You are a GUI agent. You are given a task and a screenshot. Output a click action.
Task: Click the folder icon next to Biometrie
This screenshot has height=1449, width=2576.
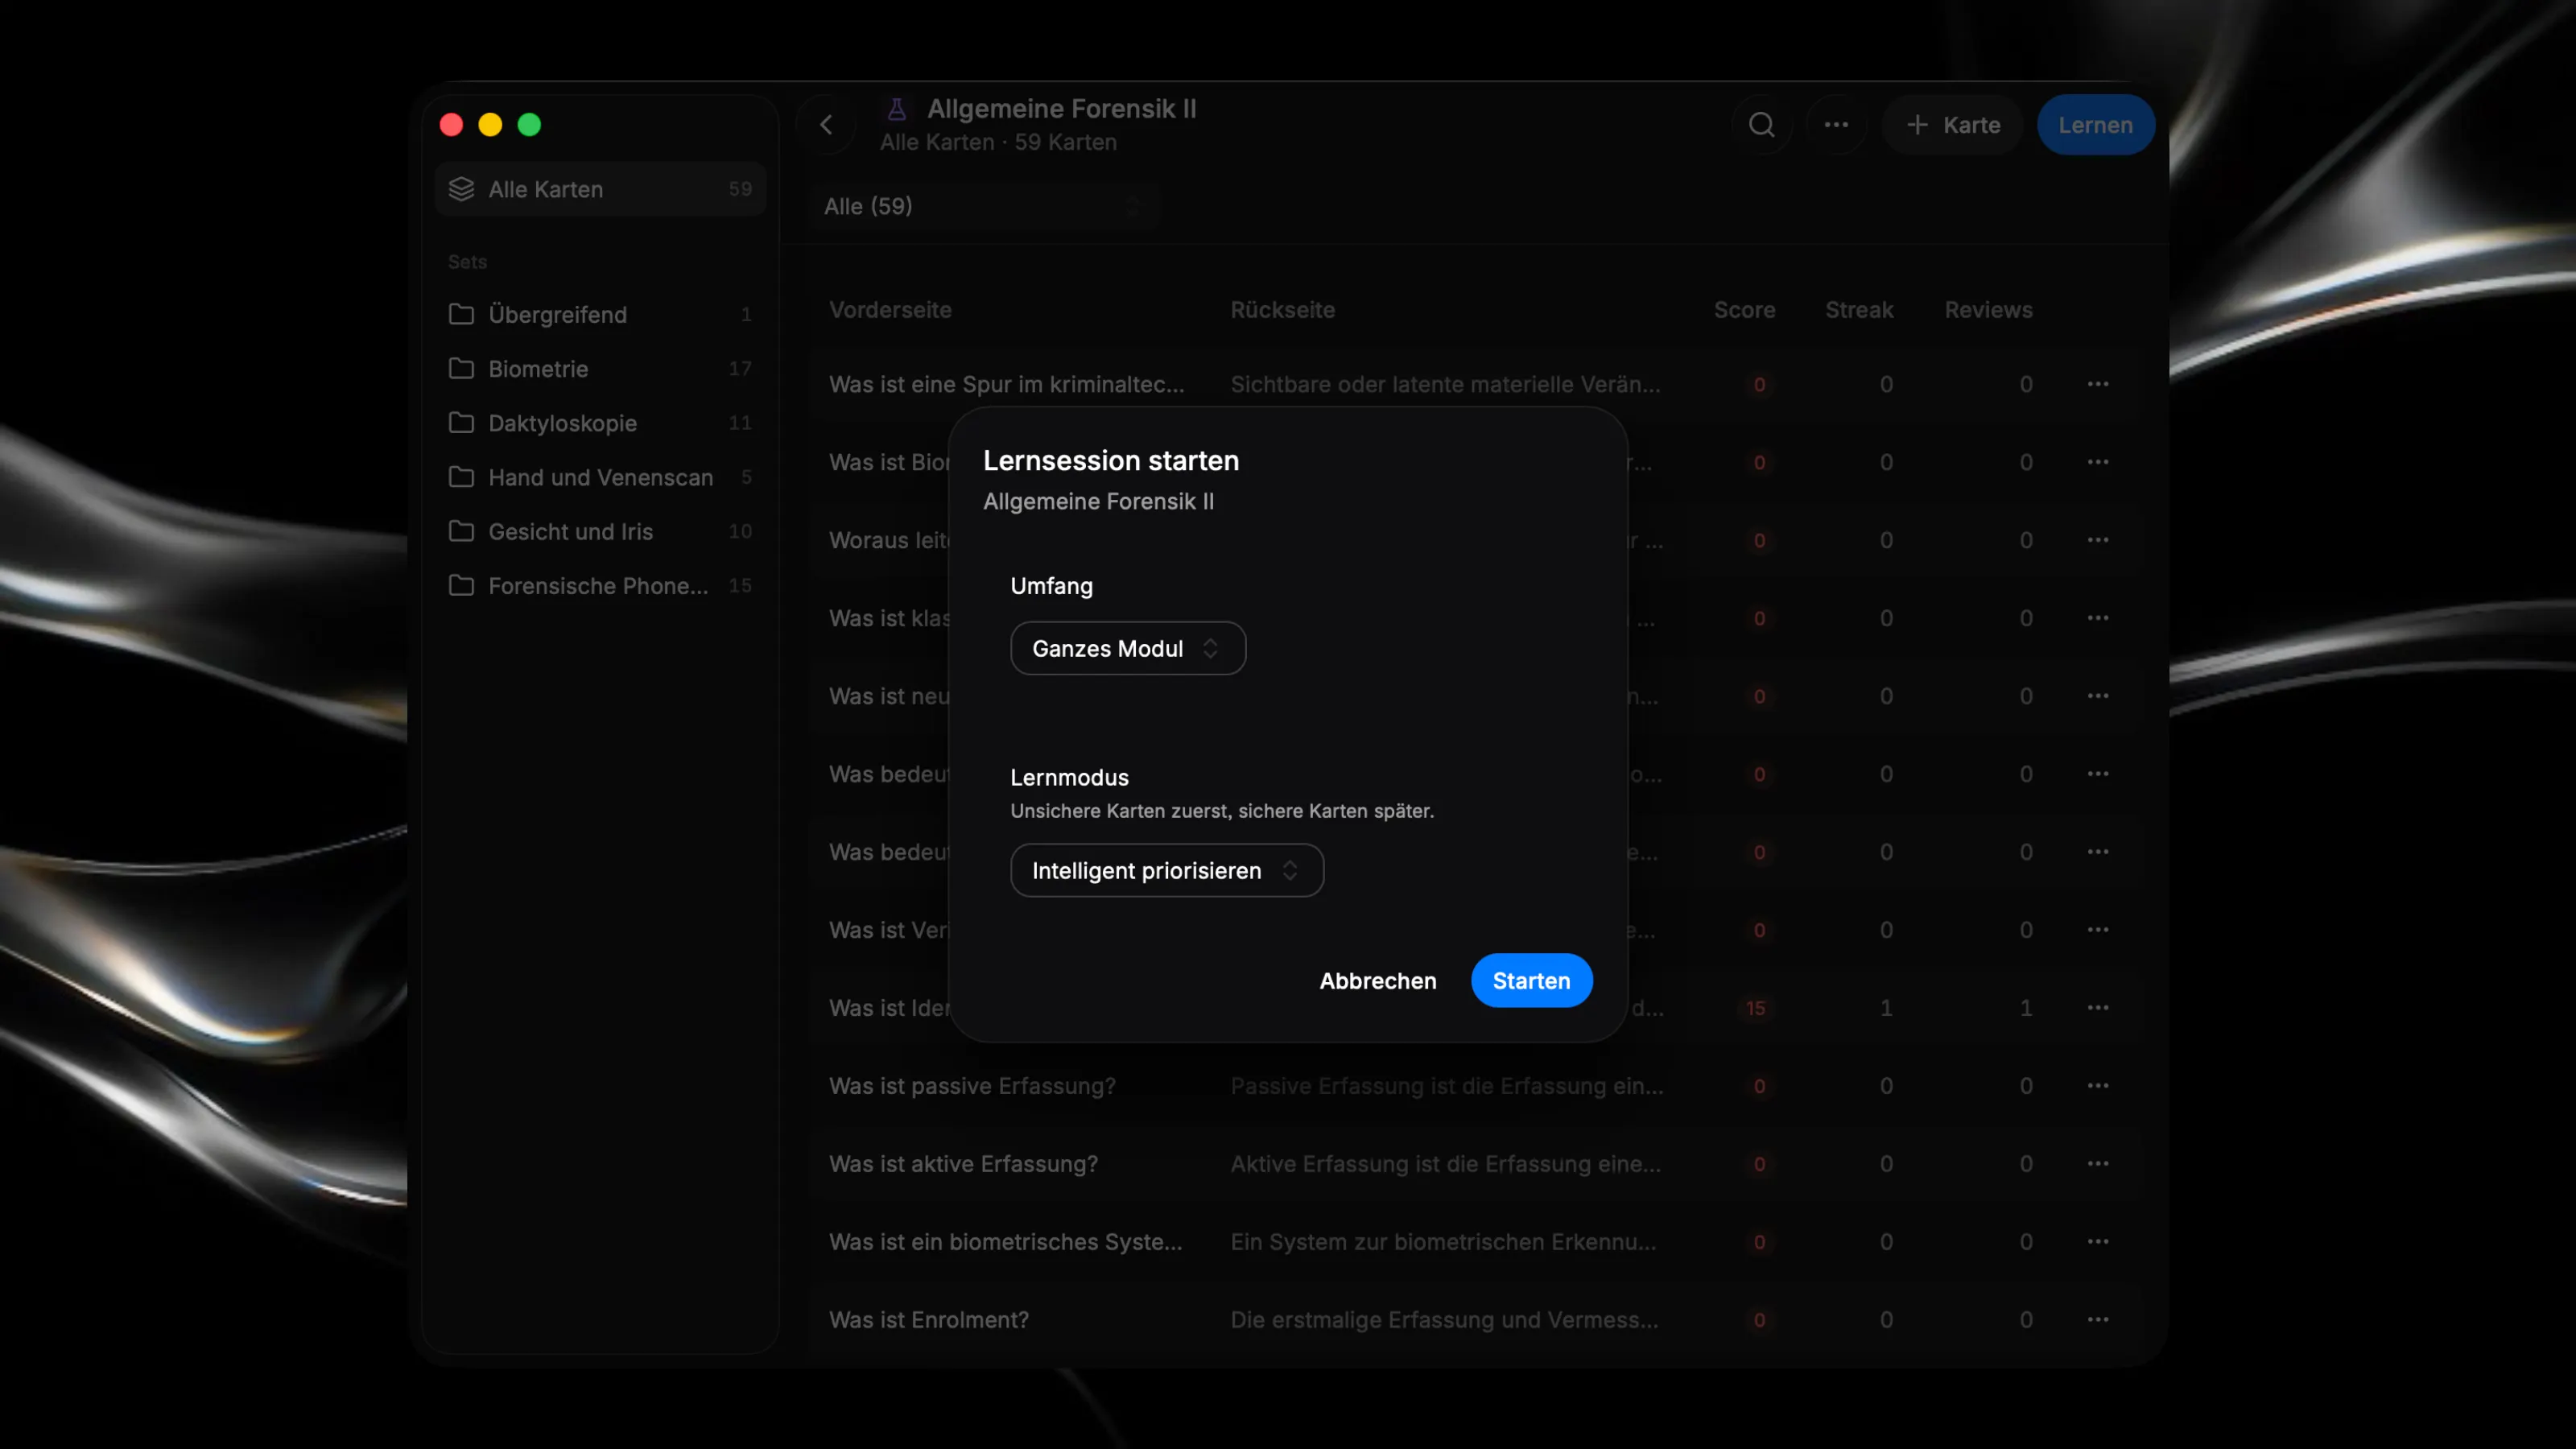point(461,368)
